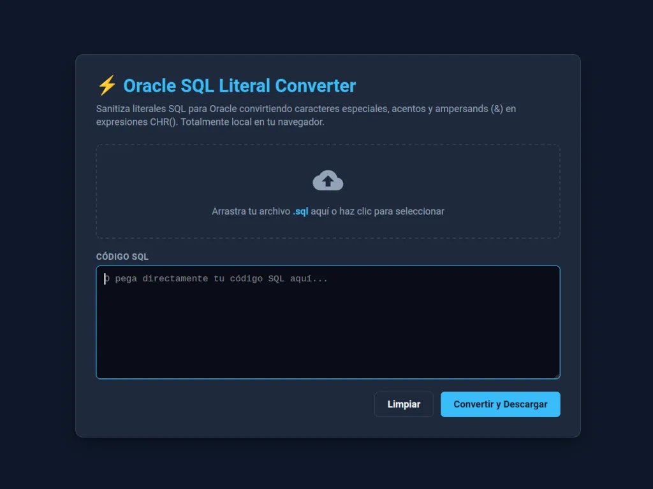This screenshot has width=653, height=489.
Task: Click the Oracle SQL Literal Converter title
Action: point(240,86)
